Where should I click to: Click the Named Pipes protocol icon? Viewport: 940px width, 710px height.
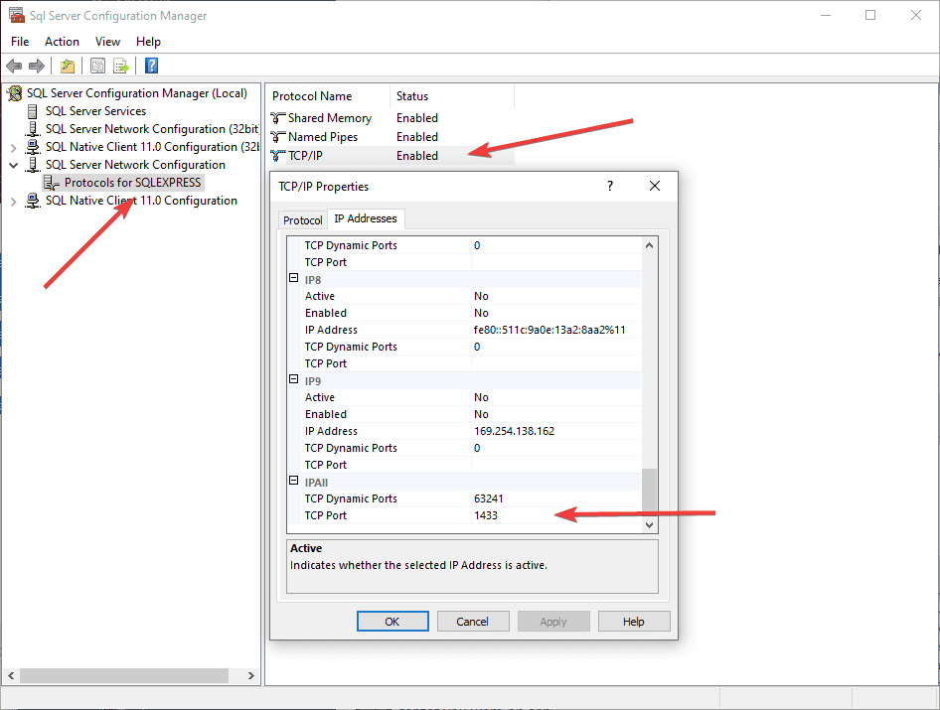[277, 137]
